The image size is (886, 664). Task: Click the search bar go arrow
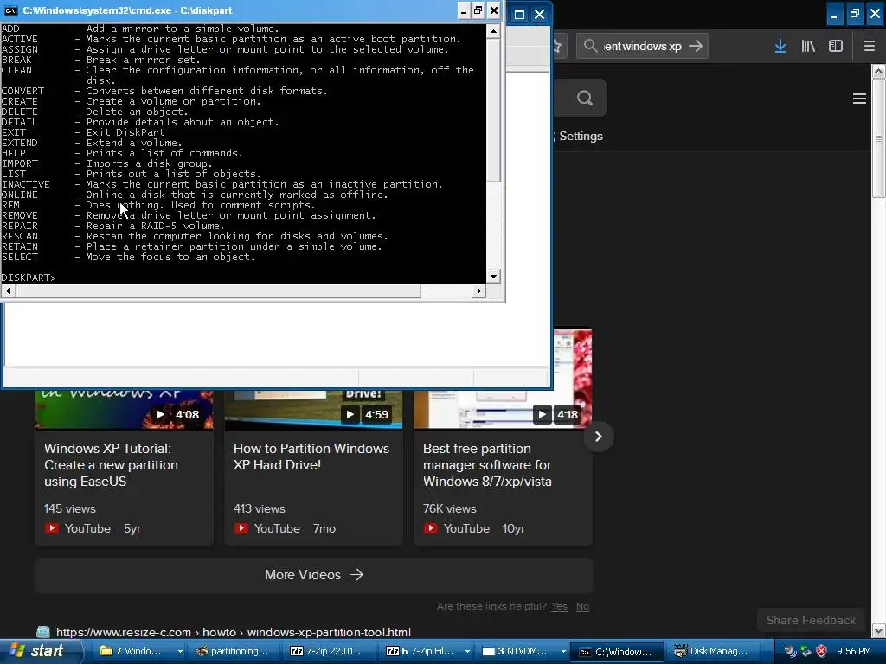coord(696,46)
